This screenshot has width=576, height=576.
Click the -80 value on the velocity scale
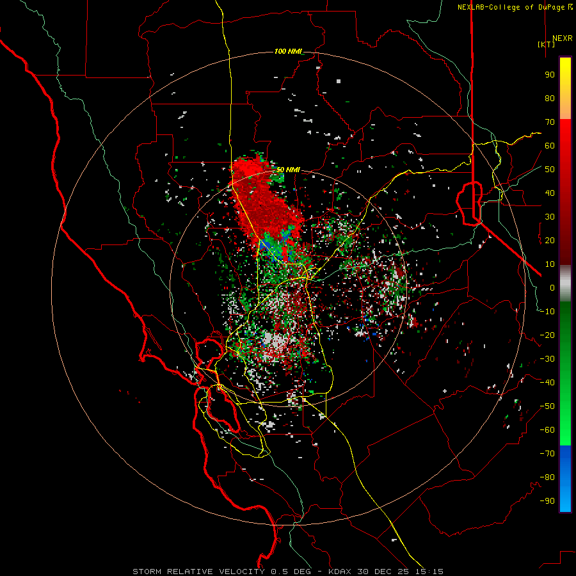(547, 477)
